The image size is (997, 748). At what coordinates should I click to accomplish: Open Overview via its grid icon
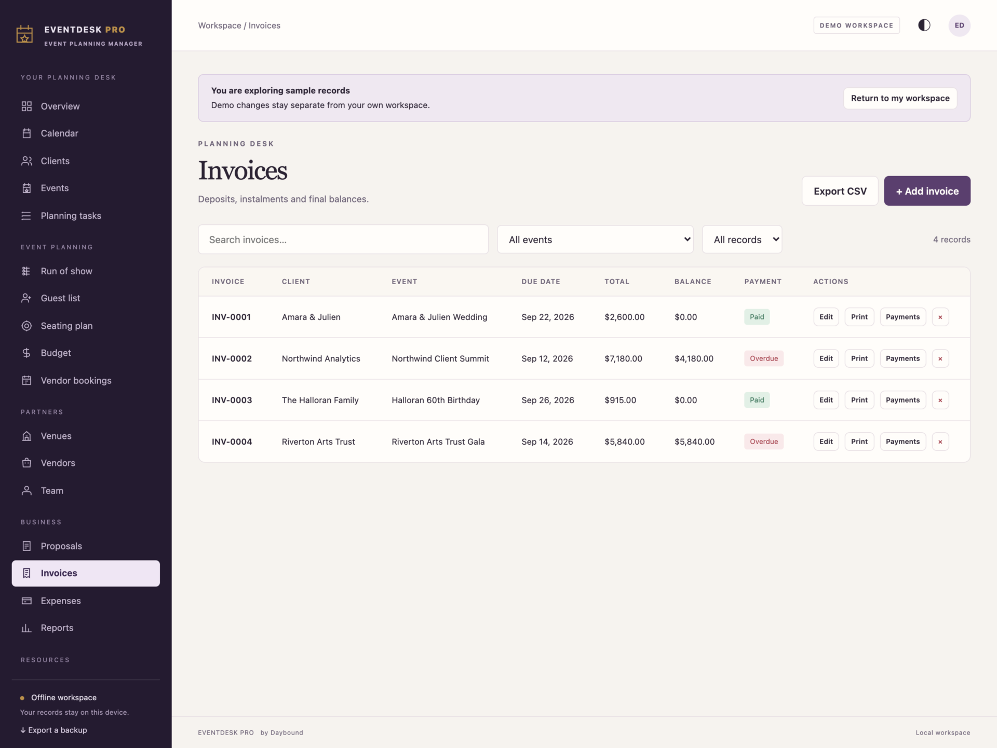coord(26,106)
